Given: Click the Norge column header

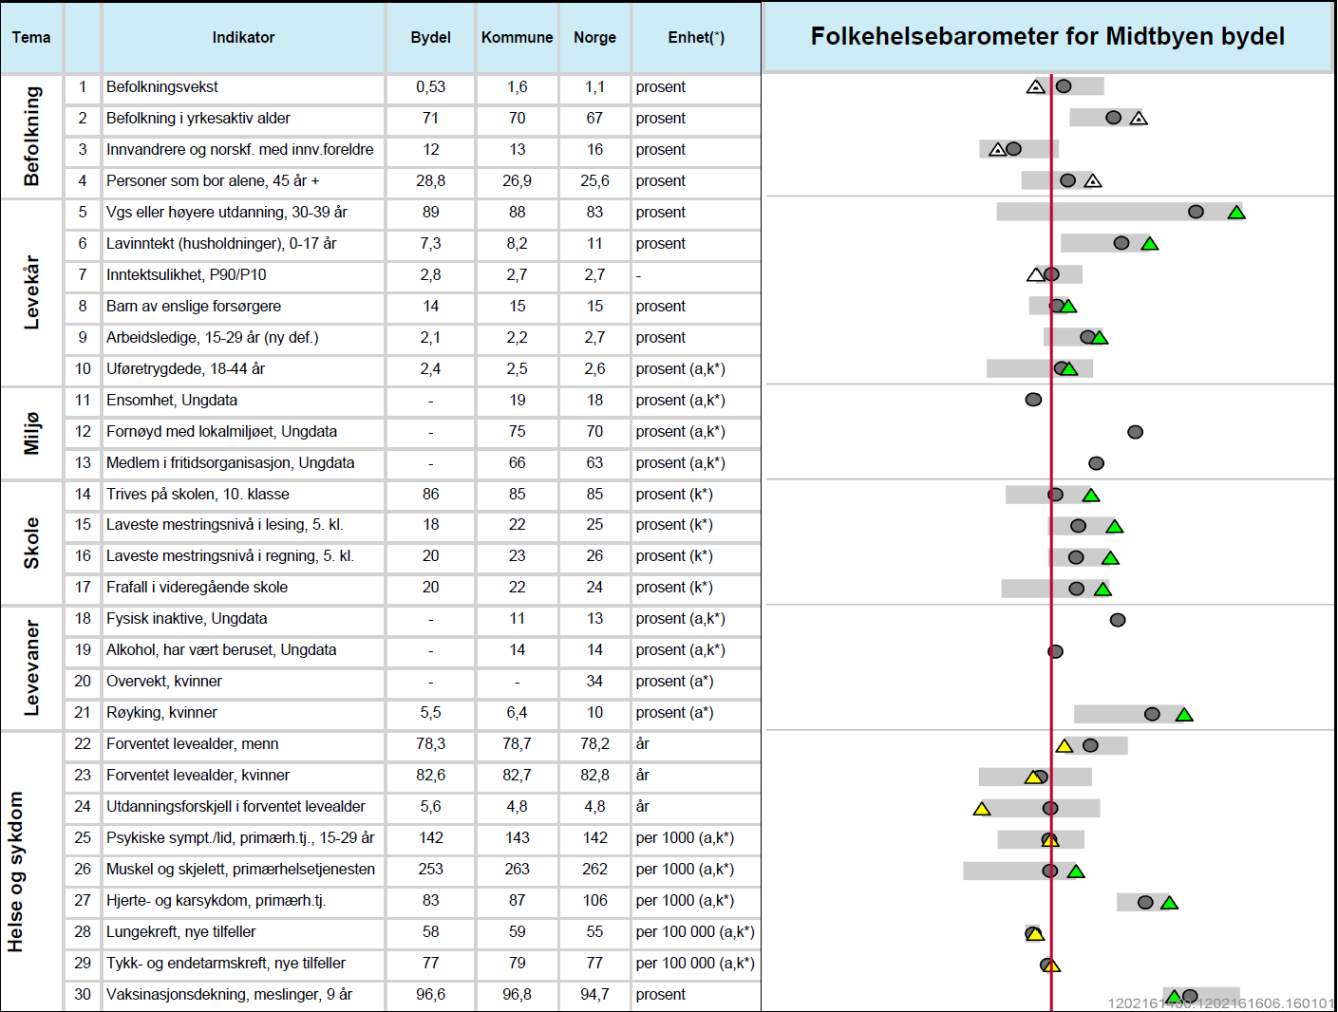Looking at the screenshot, I should (594, 38).
